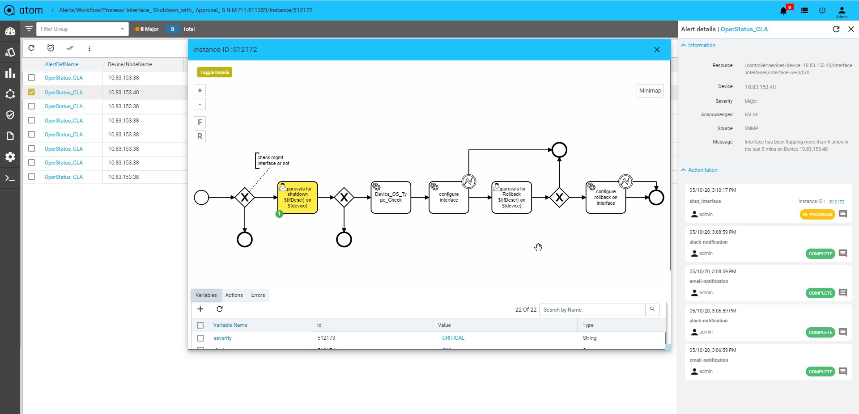The width and height of the screenshot is (859, 414).
Task: Sort by Variable Name column
Action: click(230, 325)
